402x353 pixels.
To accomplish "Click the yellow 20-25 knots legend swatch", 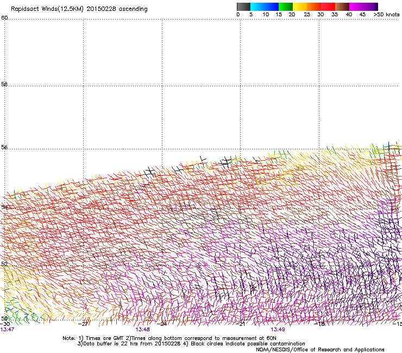I will tap(300, 7).
